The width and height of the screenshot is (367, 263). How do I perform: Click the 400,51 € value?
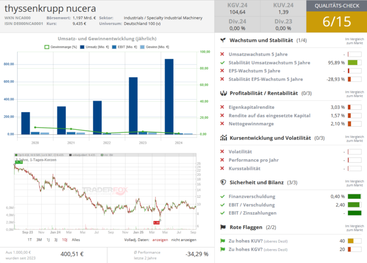(72, 254)
